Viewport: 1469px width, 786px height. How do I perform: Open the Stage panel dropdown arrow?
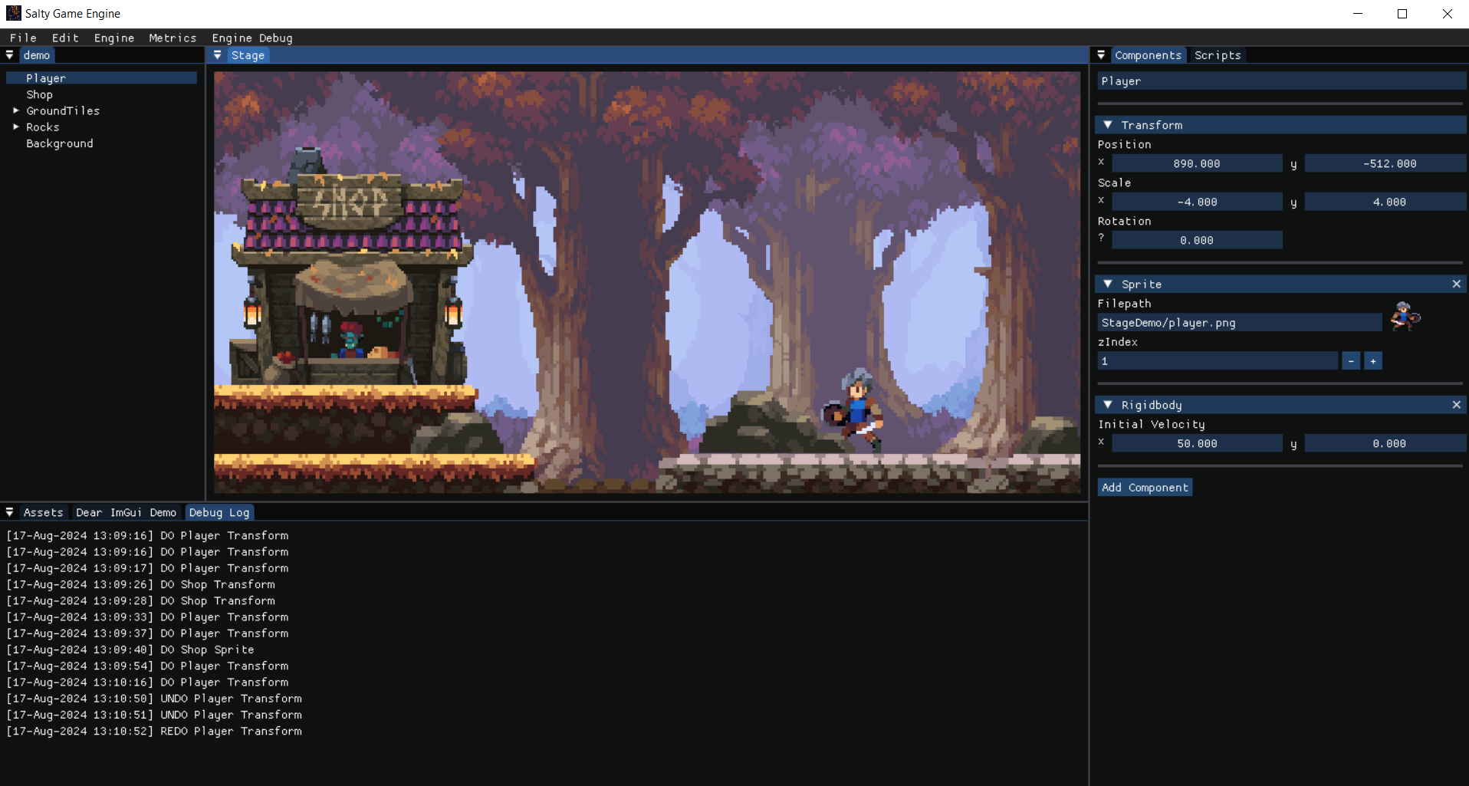point(218,55)
